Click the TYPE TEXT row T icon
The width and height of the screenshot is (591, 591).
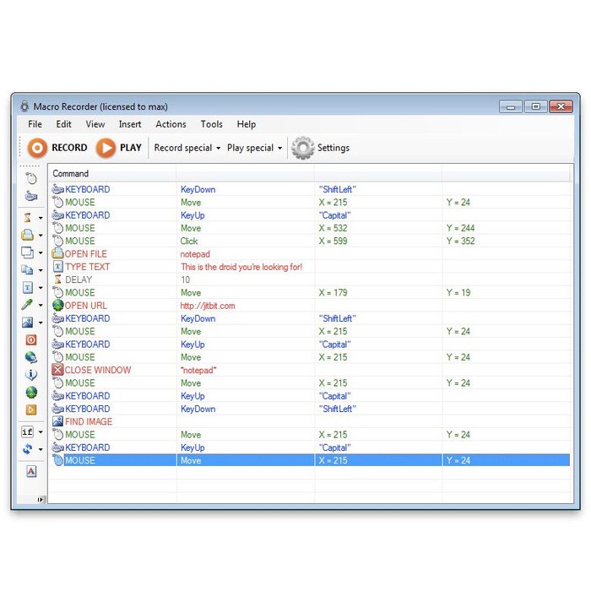[x=57, y=267]
